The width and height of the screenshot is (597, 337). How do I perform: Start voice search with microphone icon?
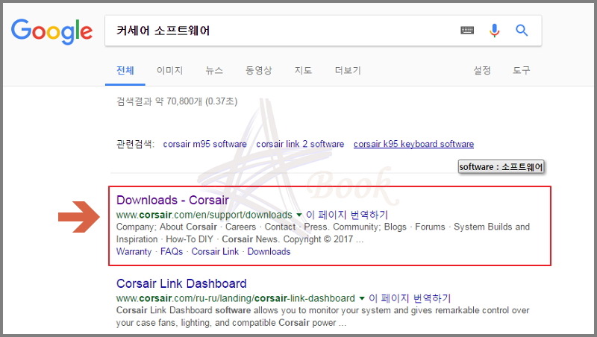pos(494,30)
